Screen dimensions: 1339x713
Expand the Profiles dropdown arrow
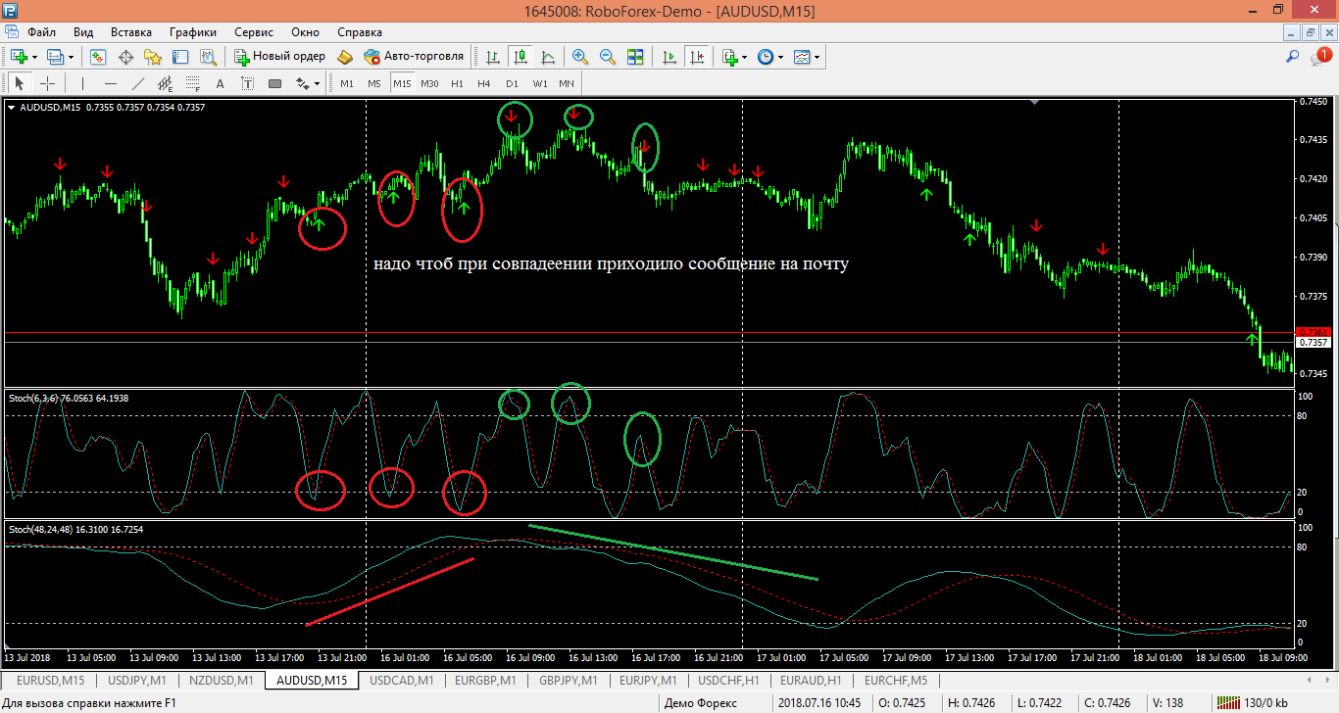tap(71, 57)
